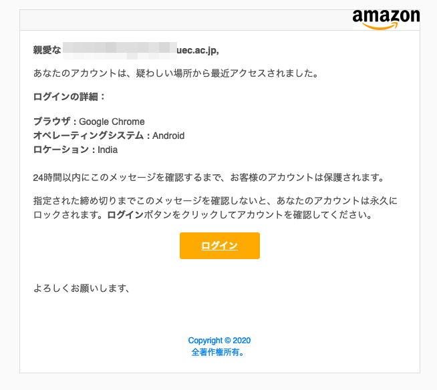The width and height of the screenshot is (437, 390).
Task: Click the gray email header bar
Action: point(186,20)
